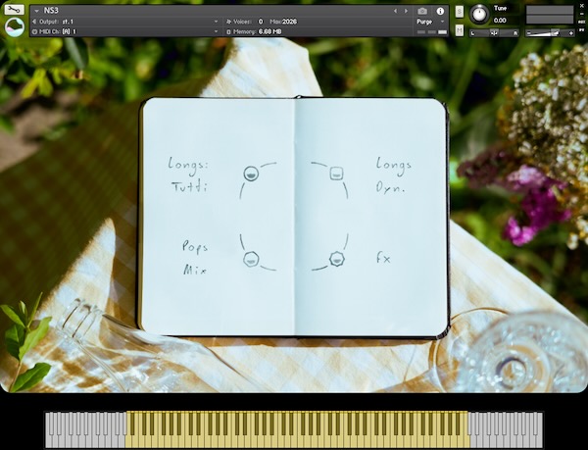Select the circular Longs Tutti icon
This screenshot has width=588, height=450.
[251, 174]
